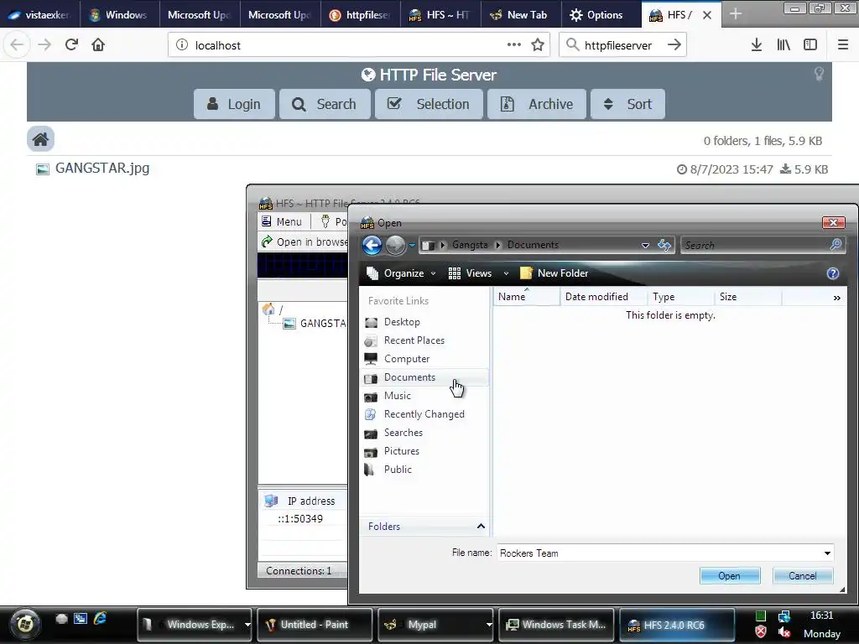Open page actions three-dot menu
Screen dimensions: 859x644
click(x=514, y=45)
